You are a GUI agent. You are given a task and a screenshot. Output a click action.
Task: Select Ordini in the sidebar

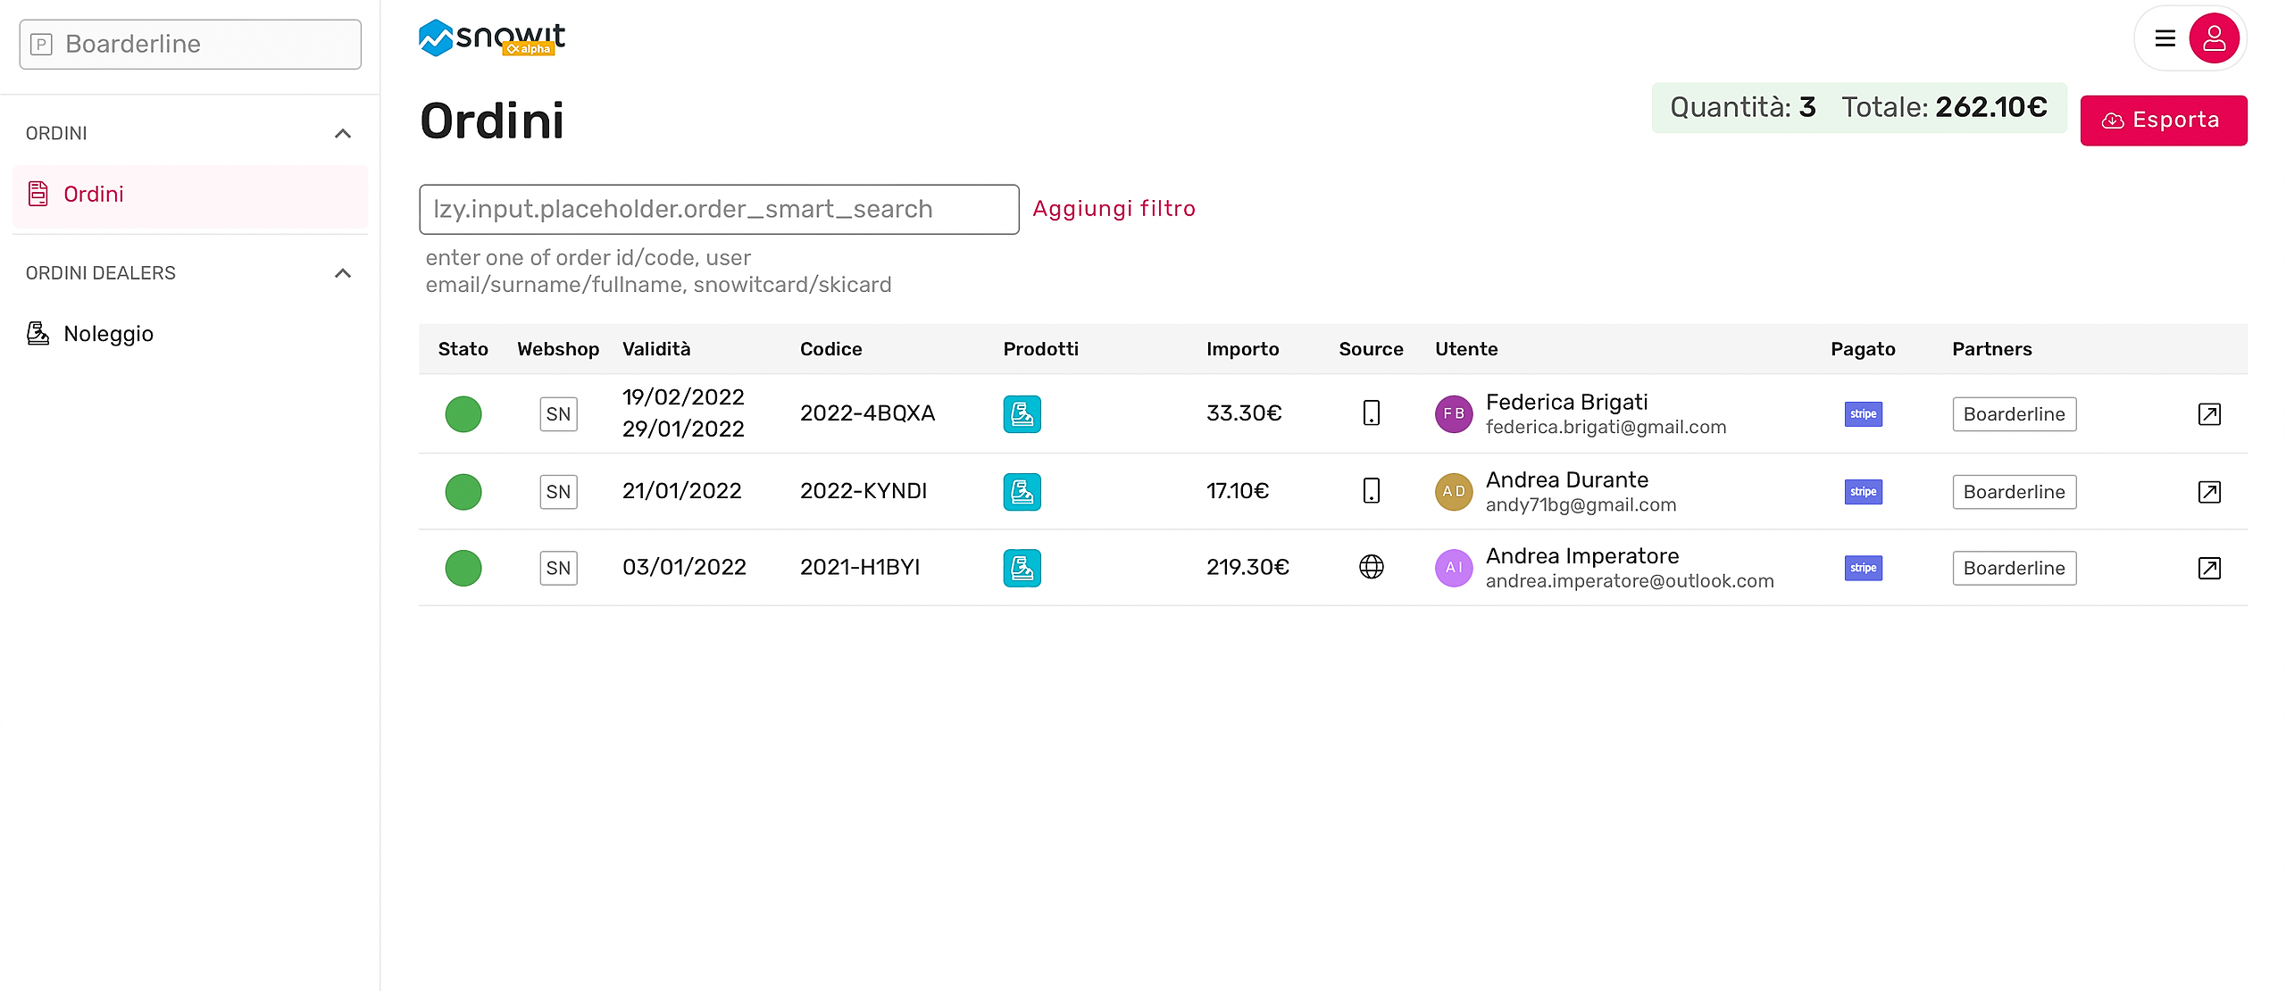94,194
